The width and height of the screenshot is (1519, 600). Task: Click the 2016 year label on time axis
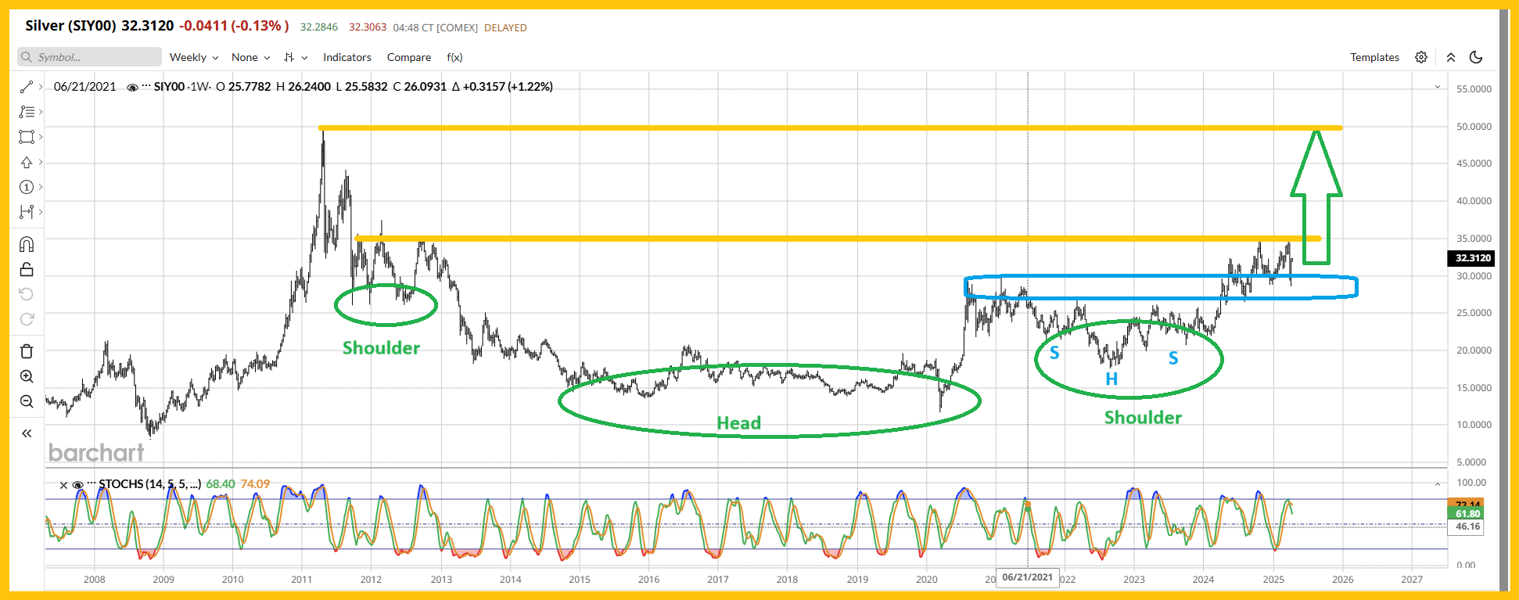pyautogui.click(x=648, y=580)
